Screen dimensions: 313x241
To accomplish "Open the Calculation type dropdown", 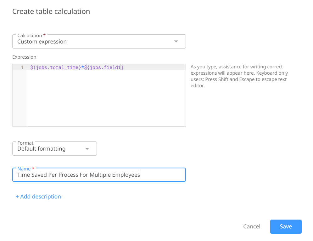I will 99,41.
